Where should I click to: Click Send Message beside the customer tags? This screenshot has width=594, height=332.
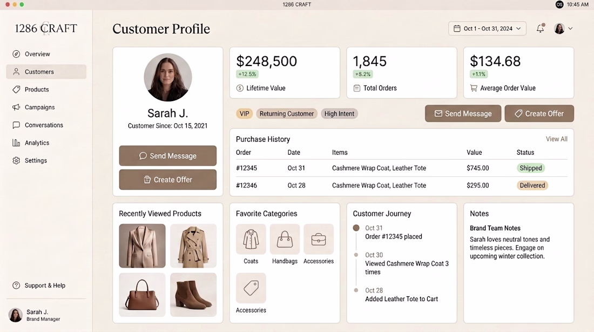click(463, 114)
